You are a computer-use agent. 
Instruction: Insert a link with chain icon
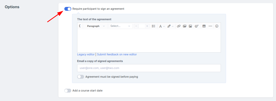[x=179, y=26]
